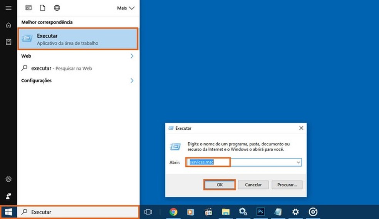The height and width of the screenshot is (219, 379).
Task: Go to Home in search sidebar
Action: [x=8, y=25]
